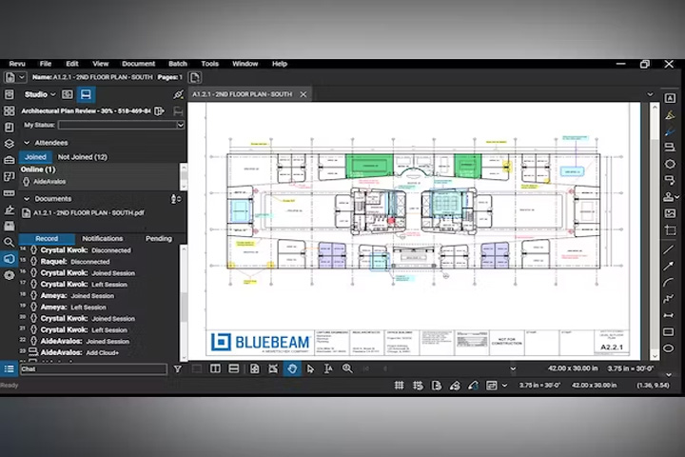Open the status bar options dropdown chevron
Image resolution: width=685 pixels, height=457 pixels.
click(x=504, y=386)
